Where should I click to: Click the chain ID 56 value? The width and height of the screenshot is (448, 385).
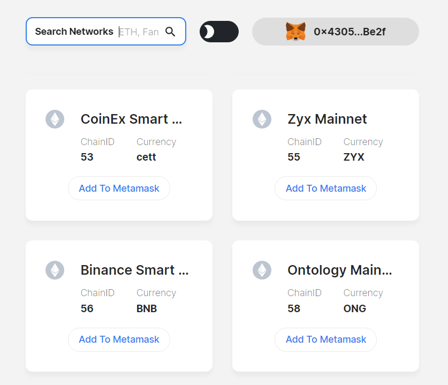pos(87,308)
